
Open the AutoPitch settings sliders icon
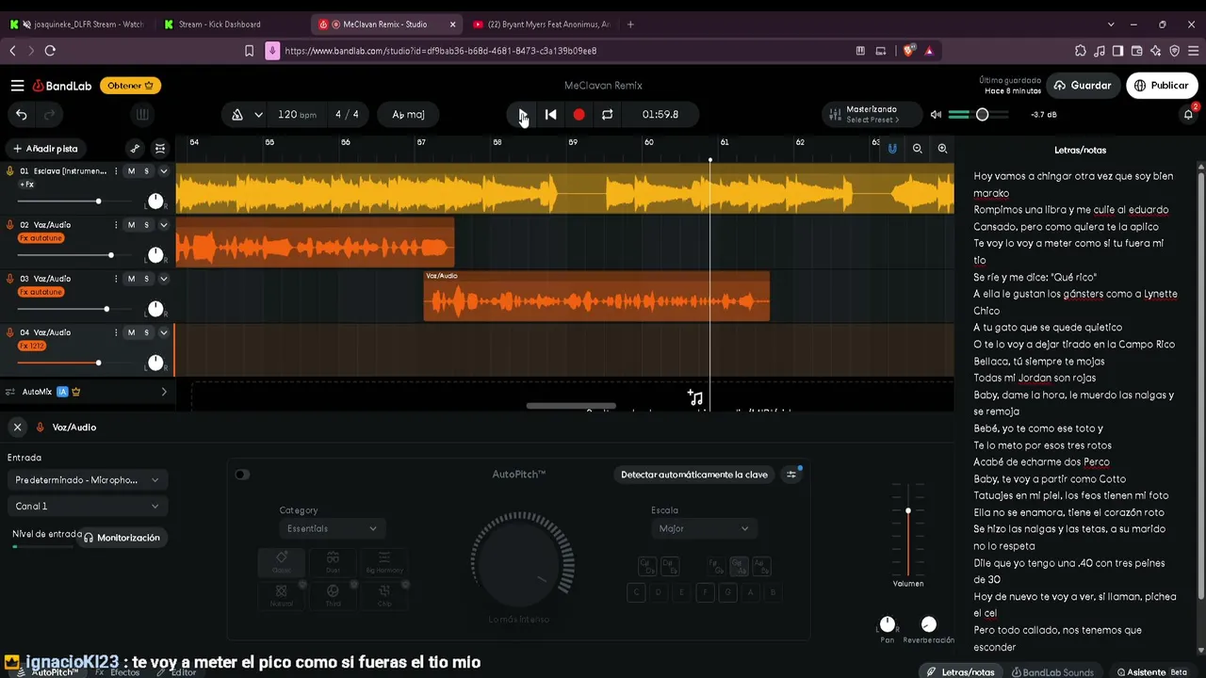(791, 475)
